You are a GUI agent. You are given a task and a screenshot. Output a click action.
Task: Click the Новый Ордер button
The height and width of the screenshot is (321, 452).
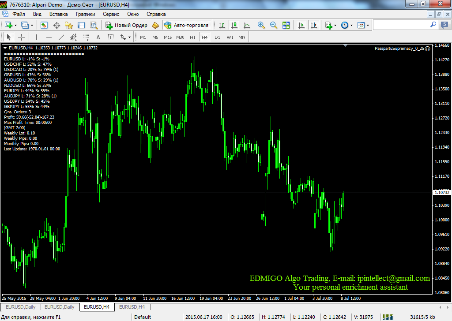pyautogui.click(x=126, y=25)
